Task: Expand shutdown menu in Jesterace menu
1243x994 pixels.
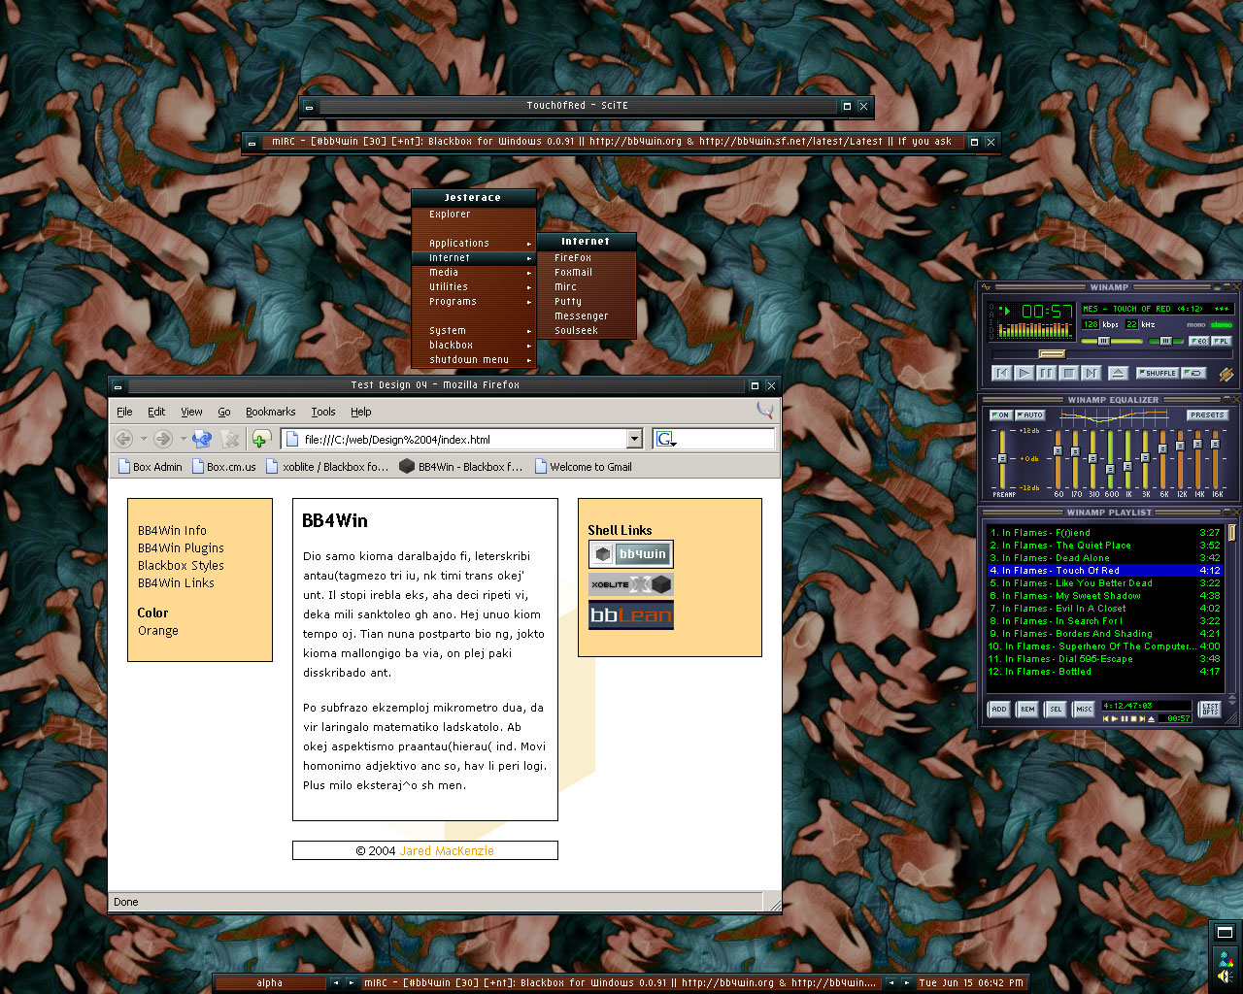Action: [473, 360]
